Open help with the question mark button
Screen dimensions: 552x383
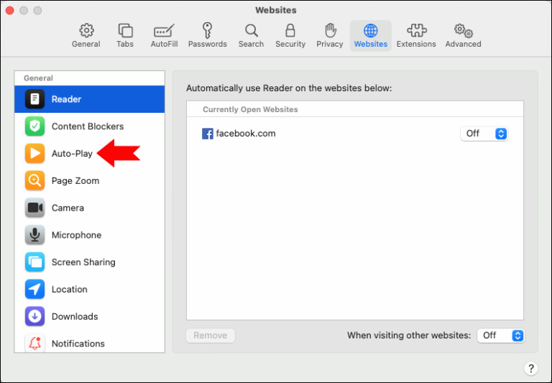pos(531,368)
